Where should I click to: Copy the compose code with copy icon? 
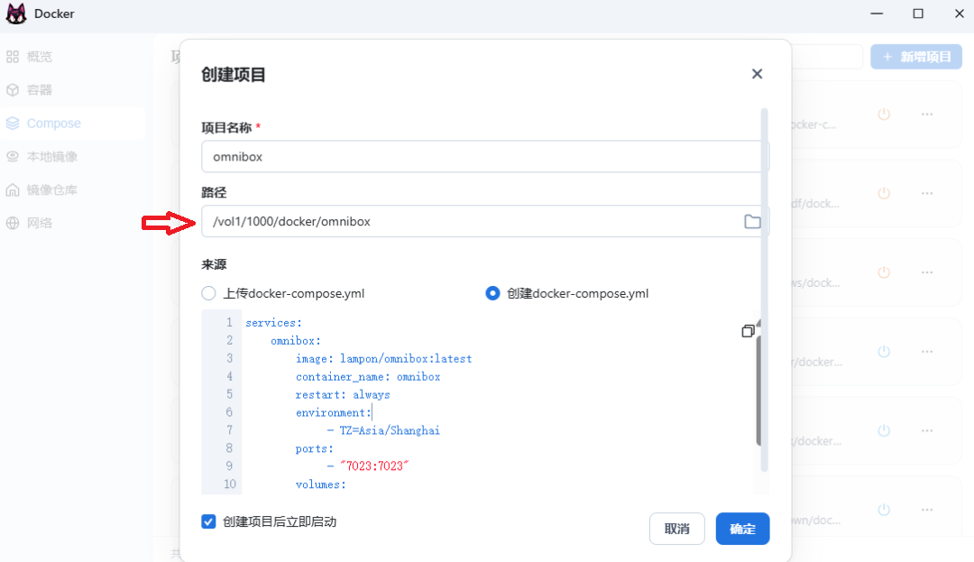click(748, 331)
